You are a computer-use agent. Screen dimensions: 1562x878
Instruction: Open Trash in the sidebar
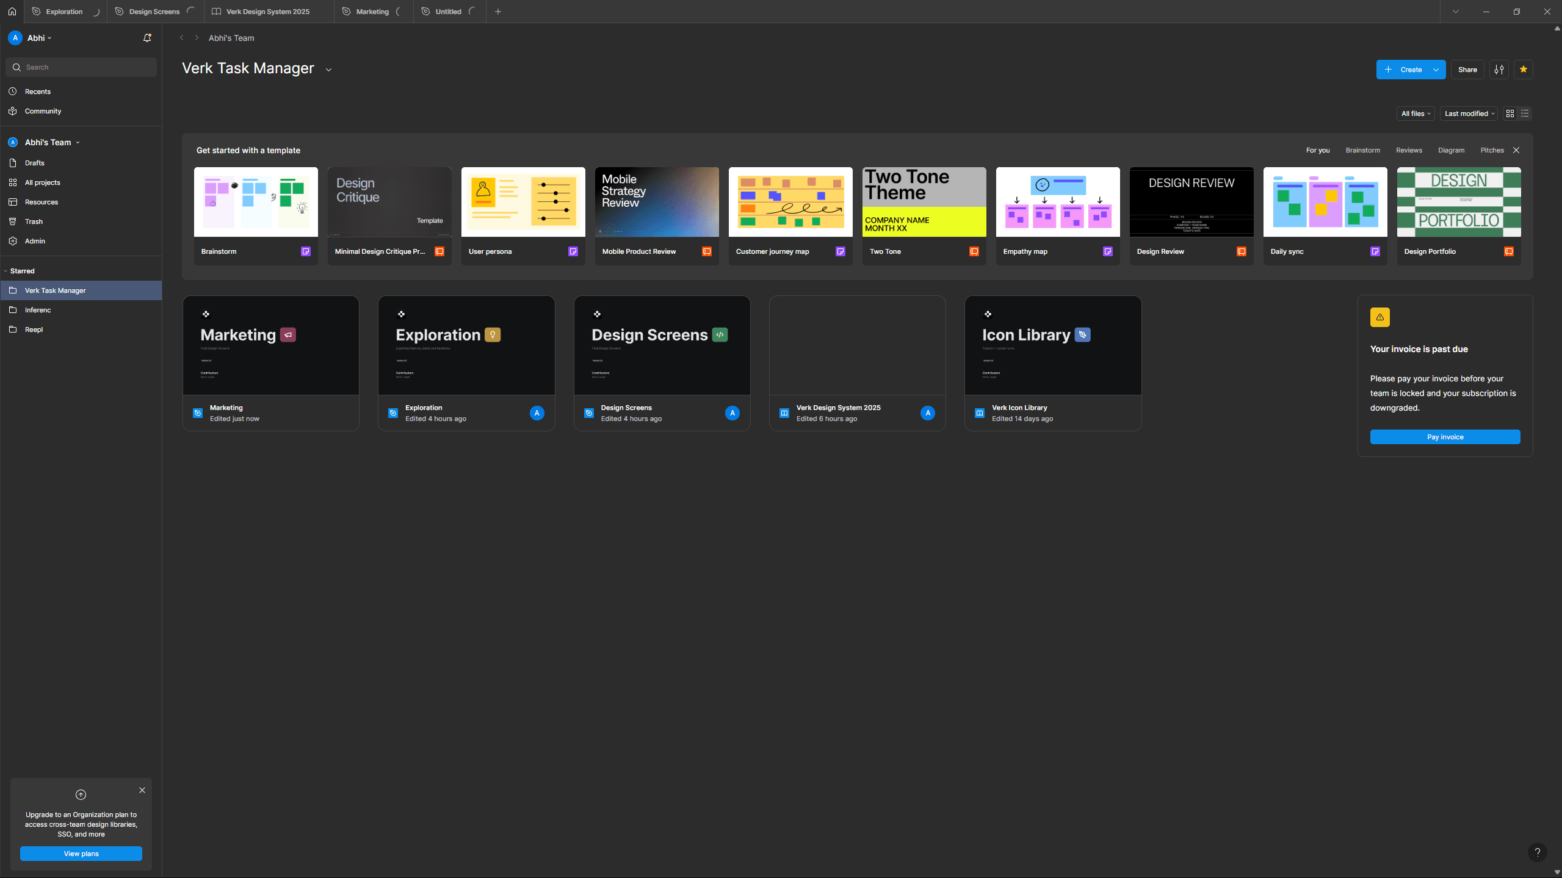(34, 221)
